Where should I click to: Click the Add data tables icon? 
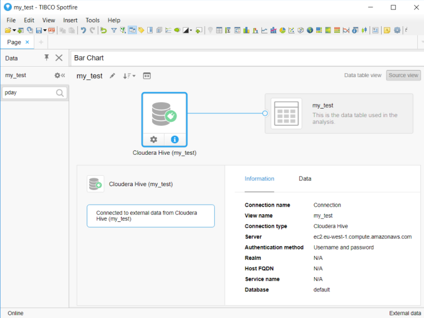click(21, 30)
